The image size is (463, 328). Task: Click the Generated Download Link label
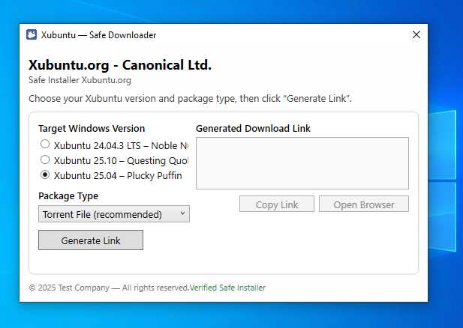pyautogui.click(x=253, y=129)
